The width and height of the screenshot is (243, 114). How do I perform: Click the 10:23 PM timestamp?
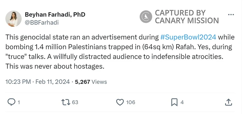coord(18,82)
